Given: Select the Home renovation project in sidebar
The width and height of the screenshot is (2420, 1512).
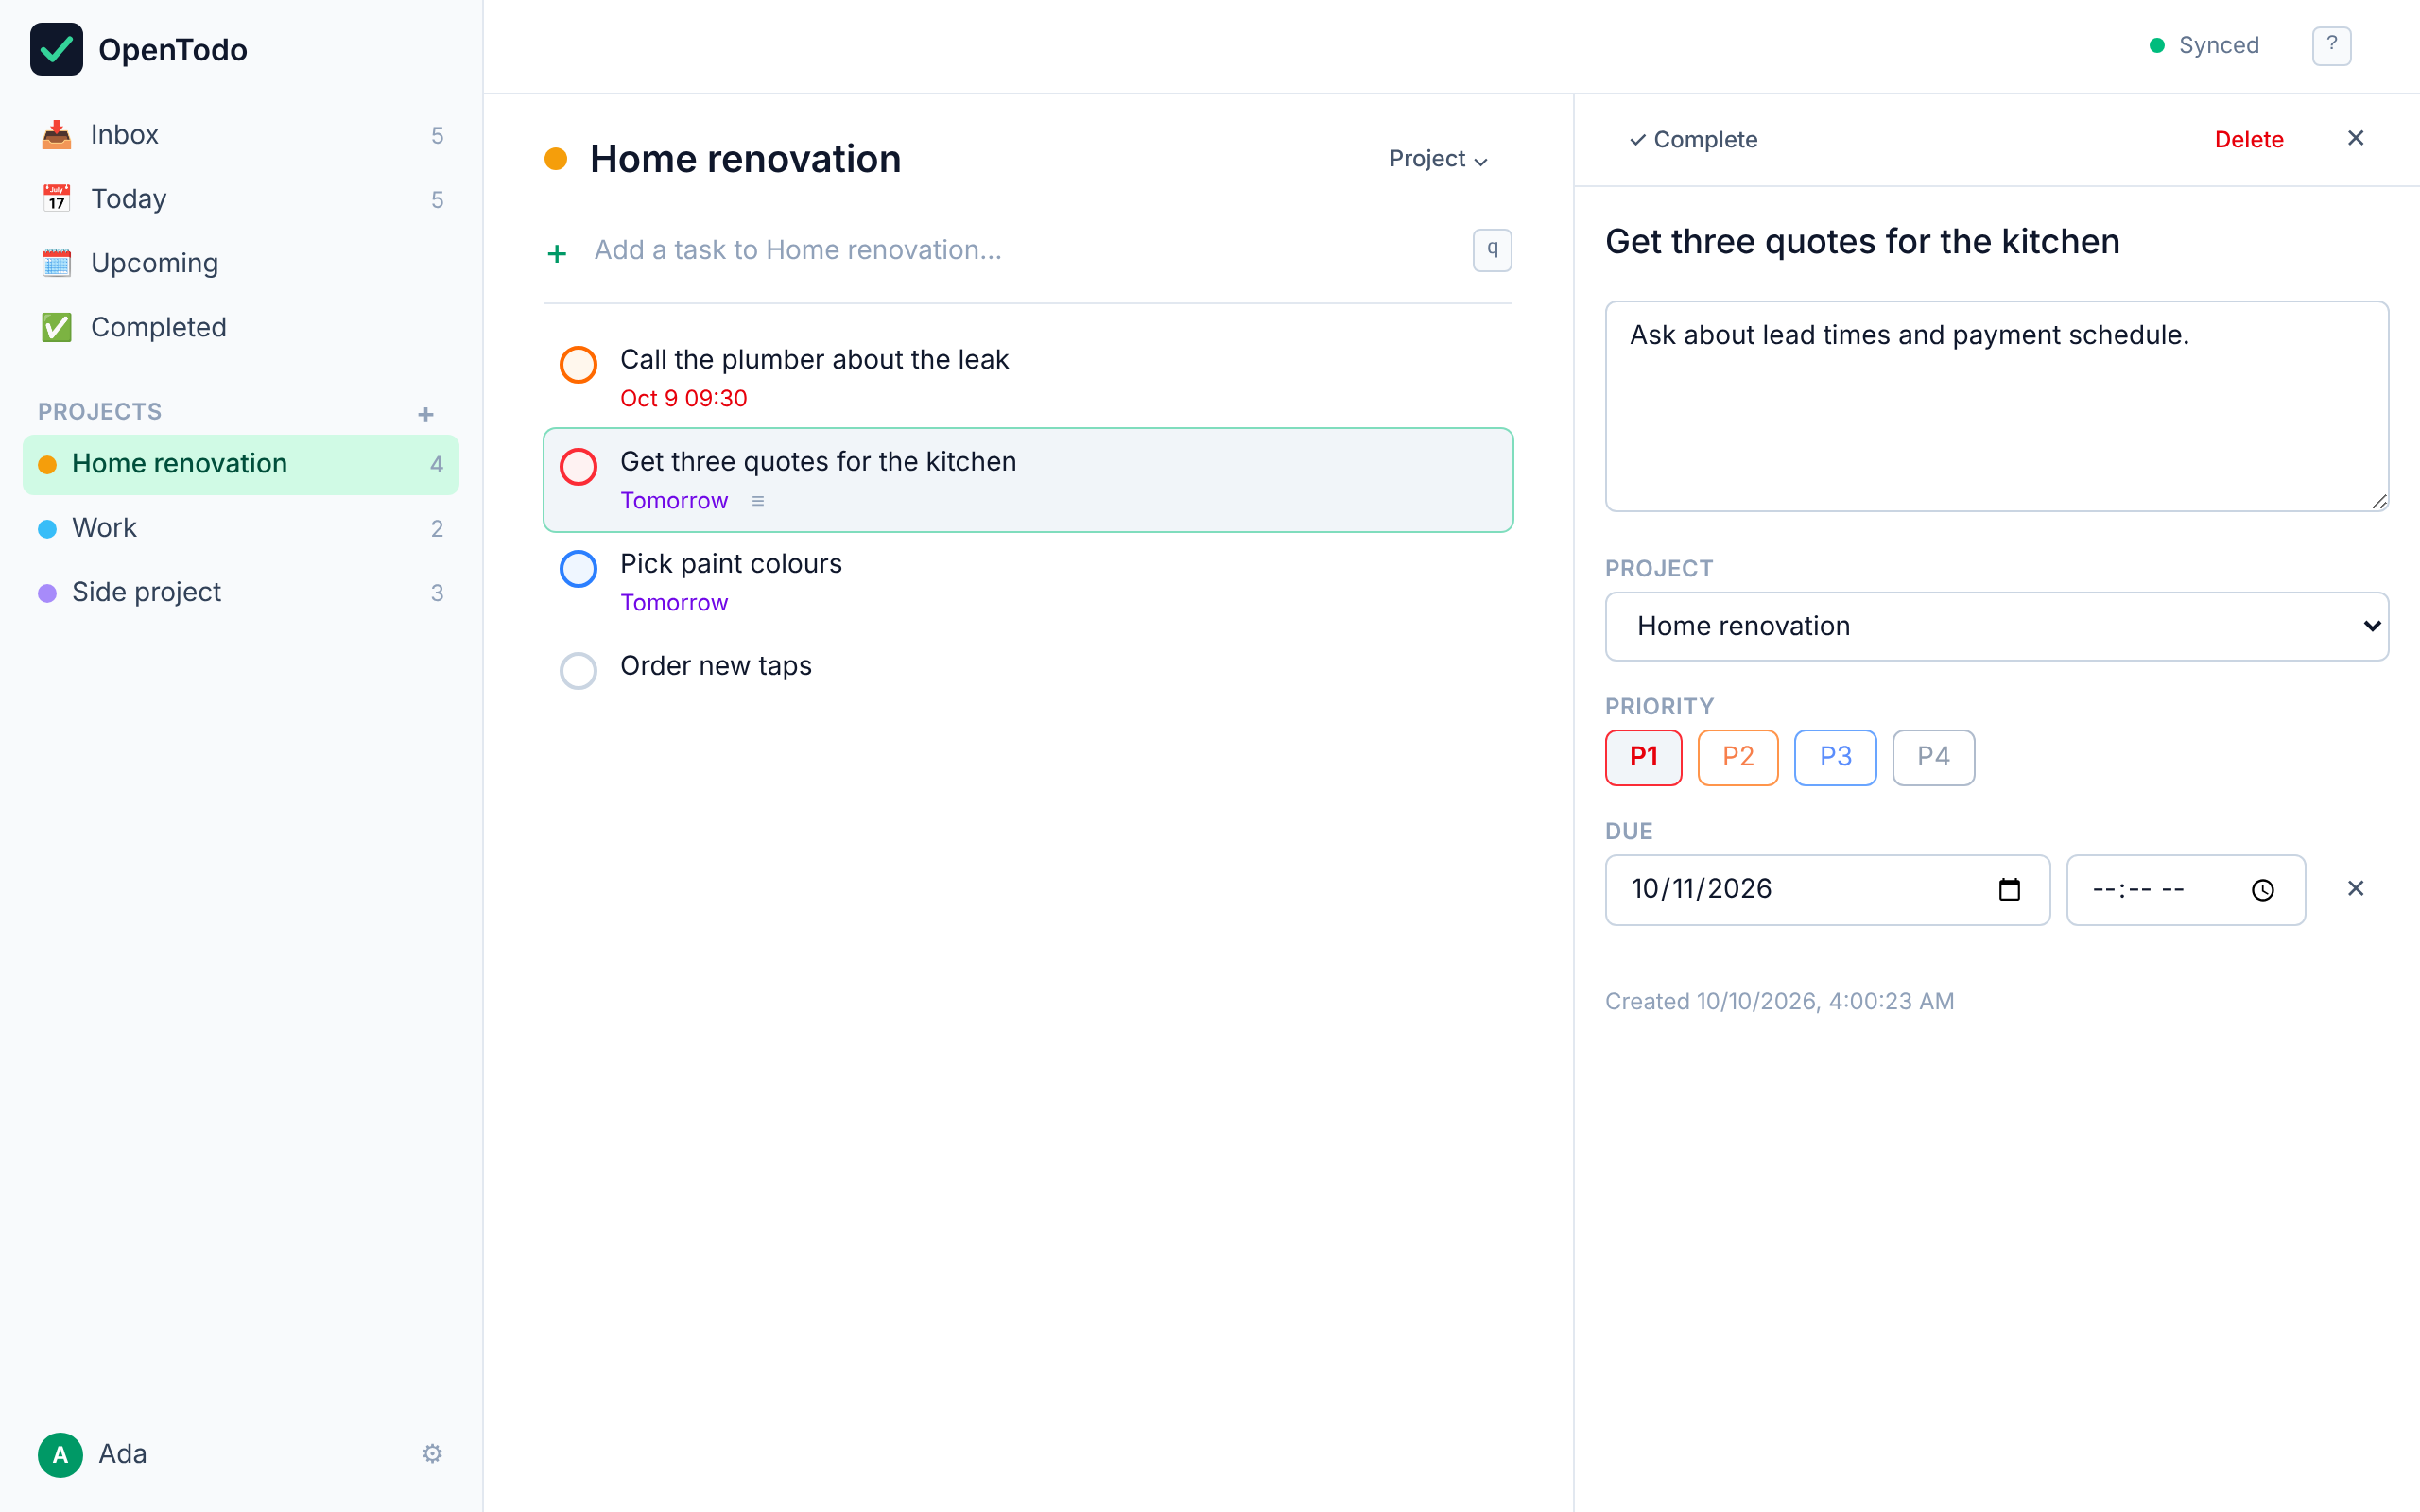Looking at the screenshot, I should (241, 464).
